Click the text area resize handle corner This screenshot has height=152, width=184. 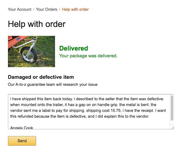(173, 128)
